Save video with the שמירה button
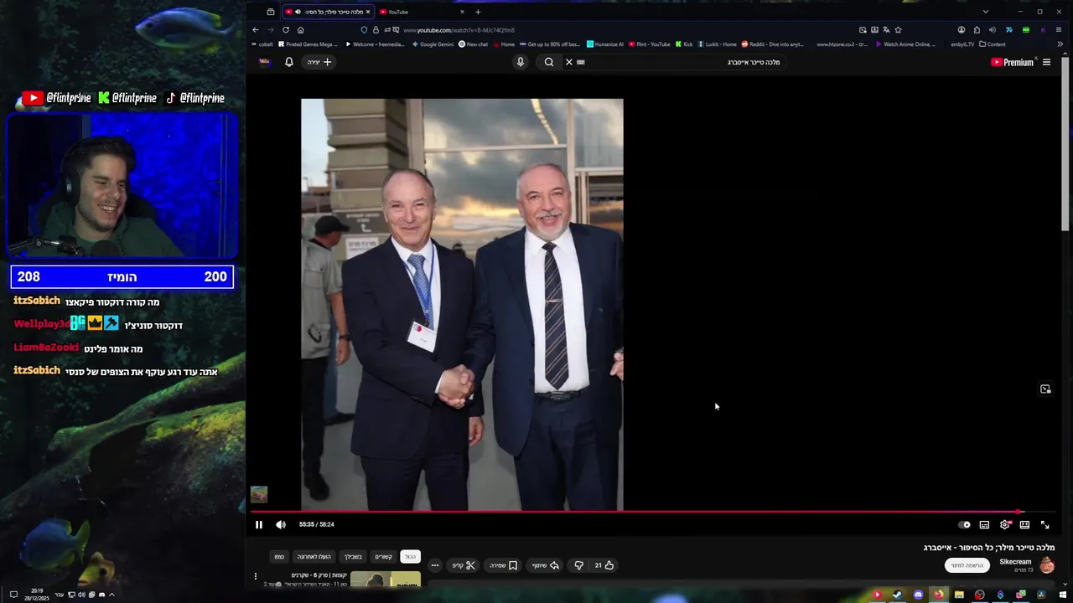The width and height of the screenshot is (1073, 603). [504, 565]
